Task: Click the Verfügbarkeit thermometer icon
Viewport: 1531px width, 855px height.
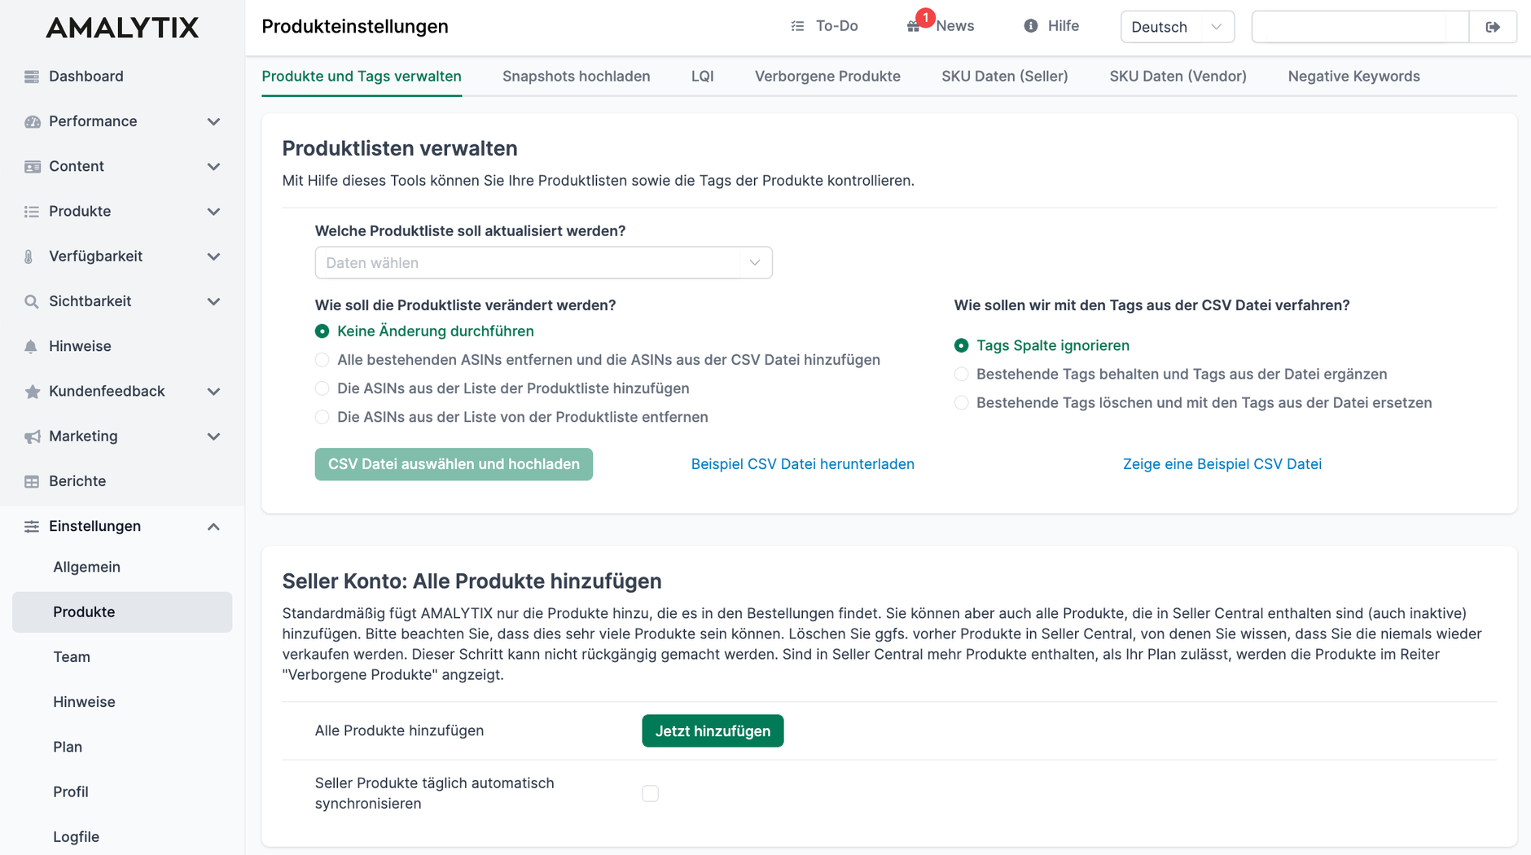Action: pyautogui.click(x=29, y=256)
